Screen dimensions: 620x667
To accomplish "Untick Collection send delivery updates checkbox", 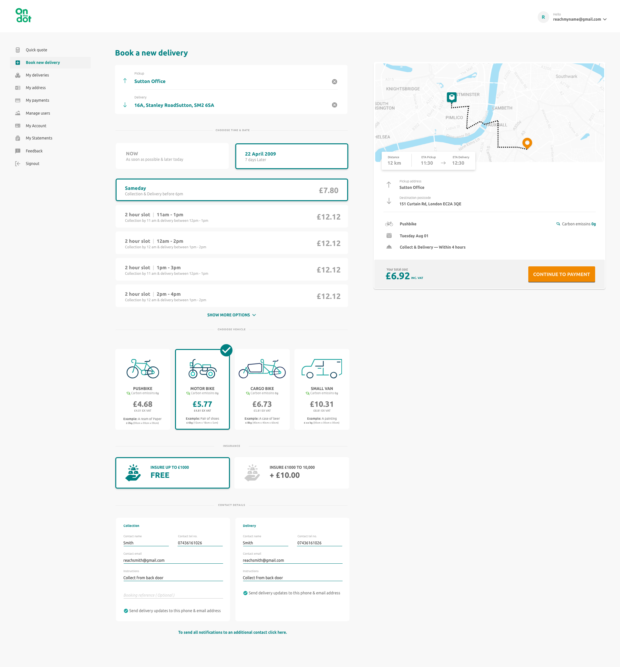I will click(x=126, y=611).
